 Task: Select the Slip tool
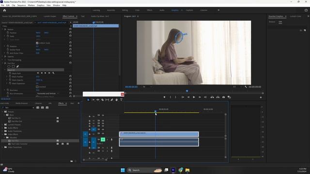point(107,100)
